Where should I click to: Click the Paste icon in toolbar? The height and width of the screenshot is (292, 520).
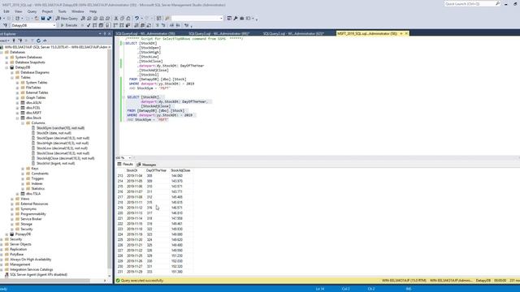[128, 19]
